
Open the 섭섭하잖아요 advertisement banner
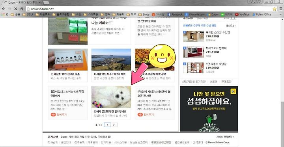(209, 109)
